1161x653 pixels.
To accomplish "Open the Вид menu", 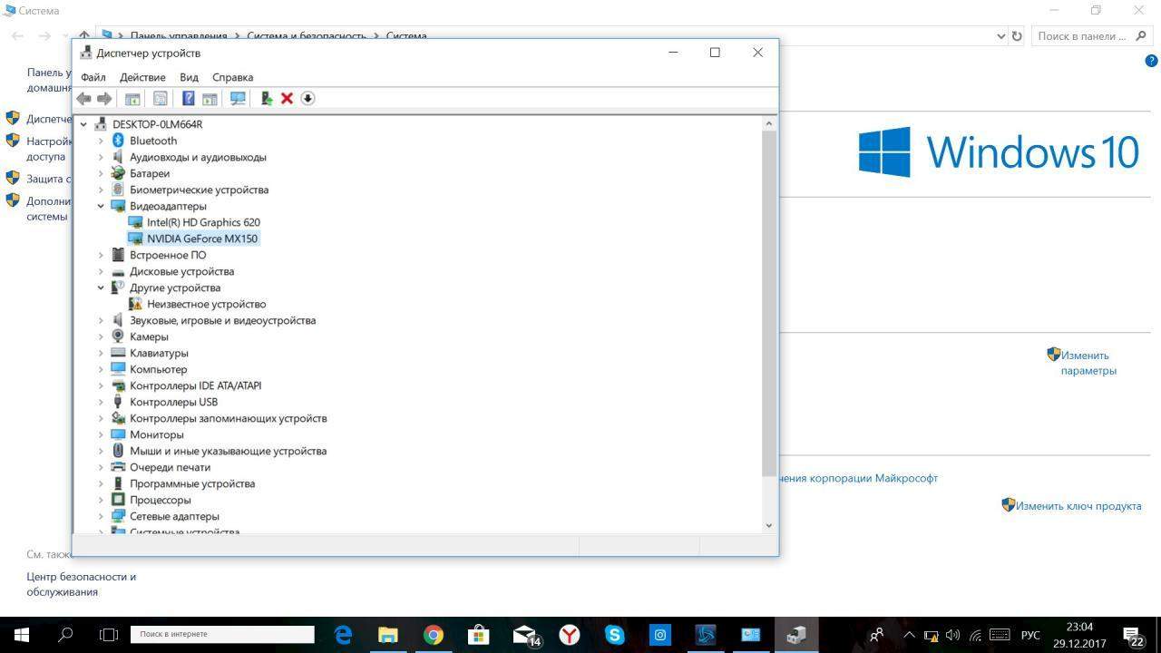I will [x=189, y=77].
